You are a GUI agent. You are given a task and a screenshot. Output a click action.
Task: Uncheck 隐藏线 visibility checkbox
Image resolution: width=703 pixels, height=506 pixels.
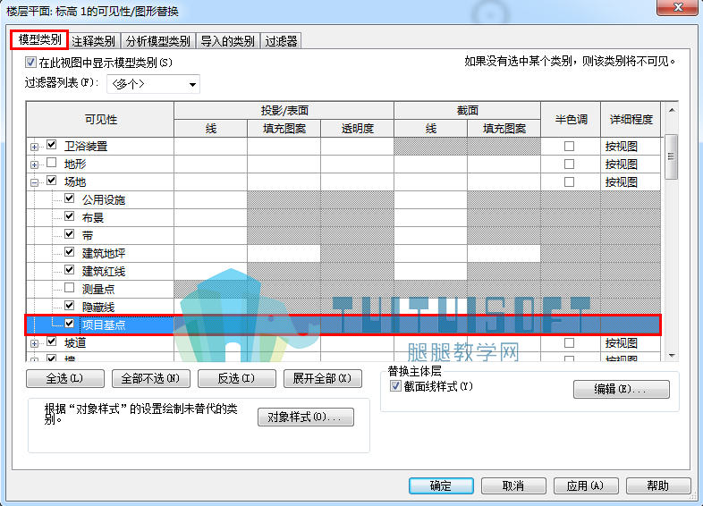(x=69, y=306)
